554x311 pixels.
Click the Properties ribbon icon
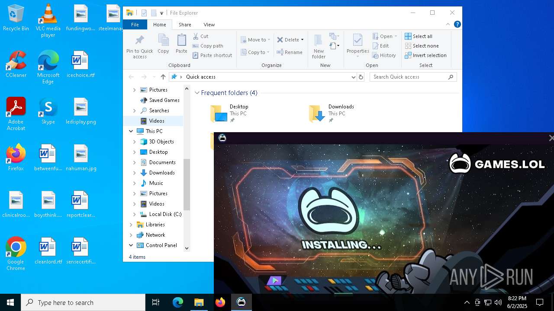(358, 45)
